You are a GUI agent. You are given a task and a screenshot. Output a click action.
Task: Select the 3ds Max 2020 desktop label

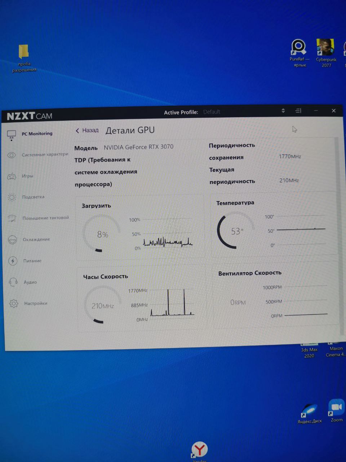(309, 353)
